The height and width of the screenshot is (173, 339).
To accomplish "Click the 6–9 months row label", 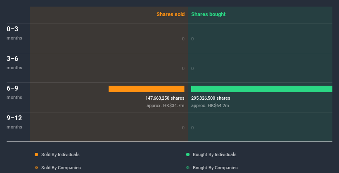I will click(14, 92).
